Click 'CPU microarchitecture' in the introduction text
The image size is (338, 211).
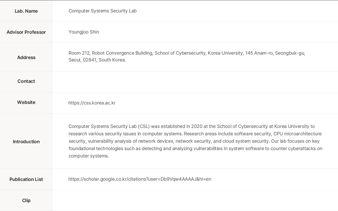click(x=297, y=134)
